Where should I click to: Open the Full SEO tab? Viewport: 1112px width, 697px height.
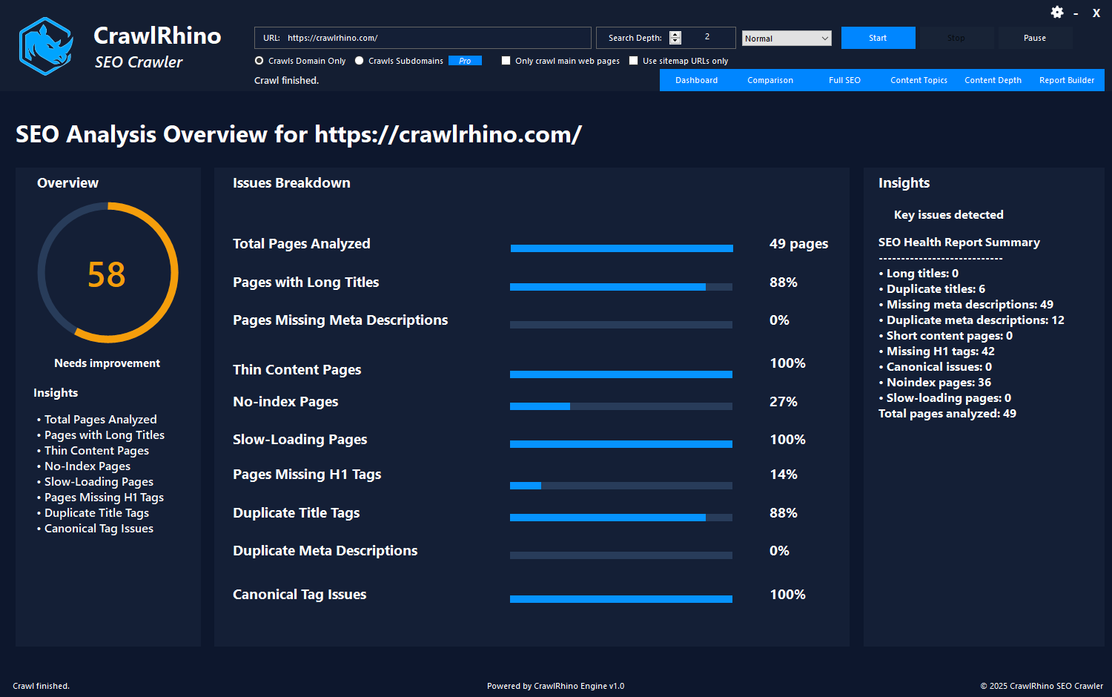844,80
